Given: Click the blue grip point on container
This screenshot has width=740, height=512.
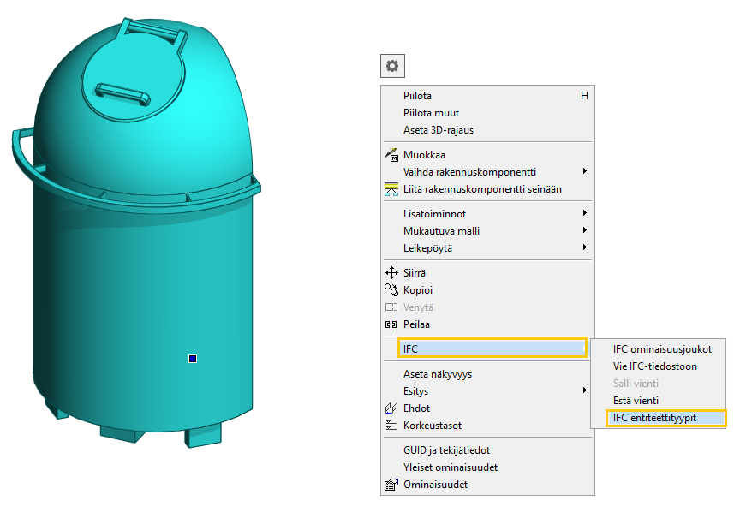Looking at the screenshot, I should [193, 359].
